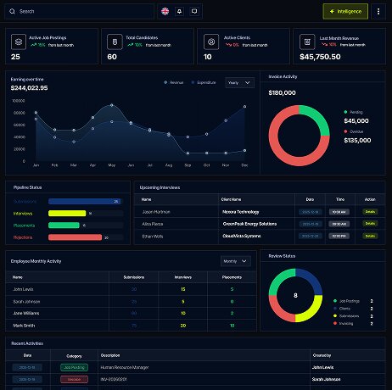Click the May revenue peak data point
Viewport: 392px width, 390px height.
point(112,105)
